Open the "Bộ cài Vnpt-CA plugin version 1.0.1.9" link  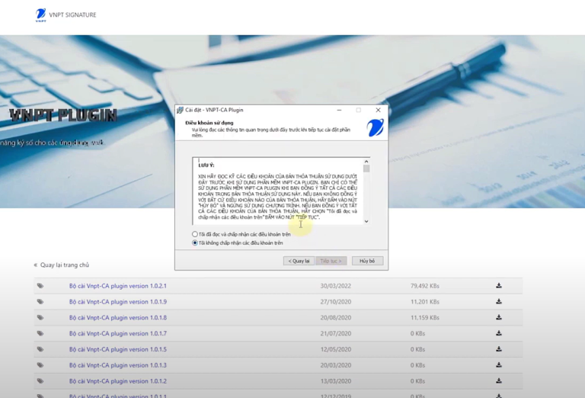tap(118, 302)
